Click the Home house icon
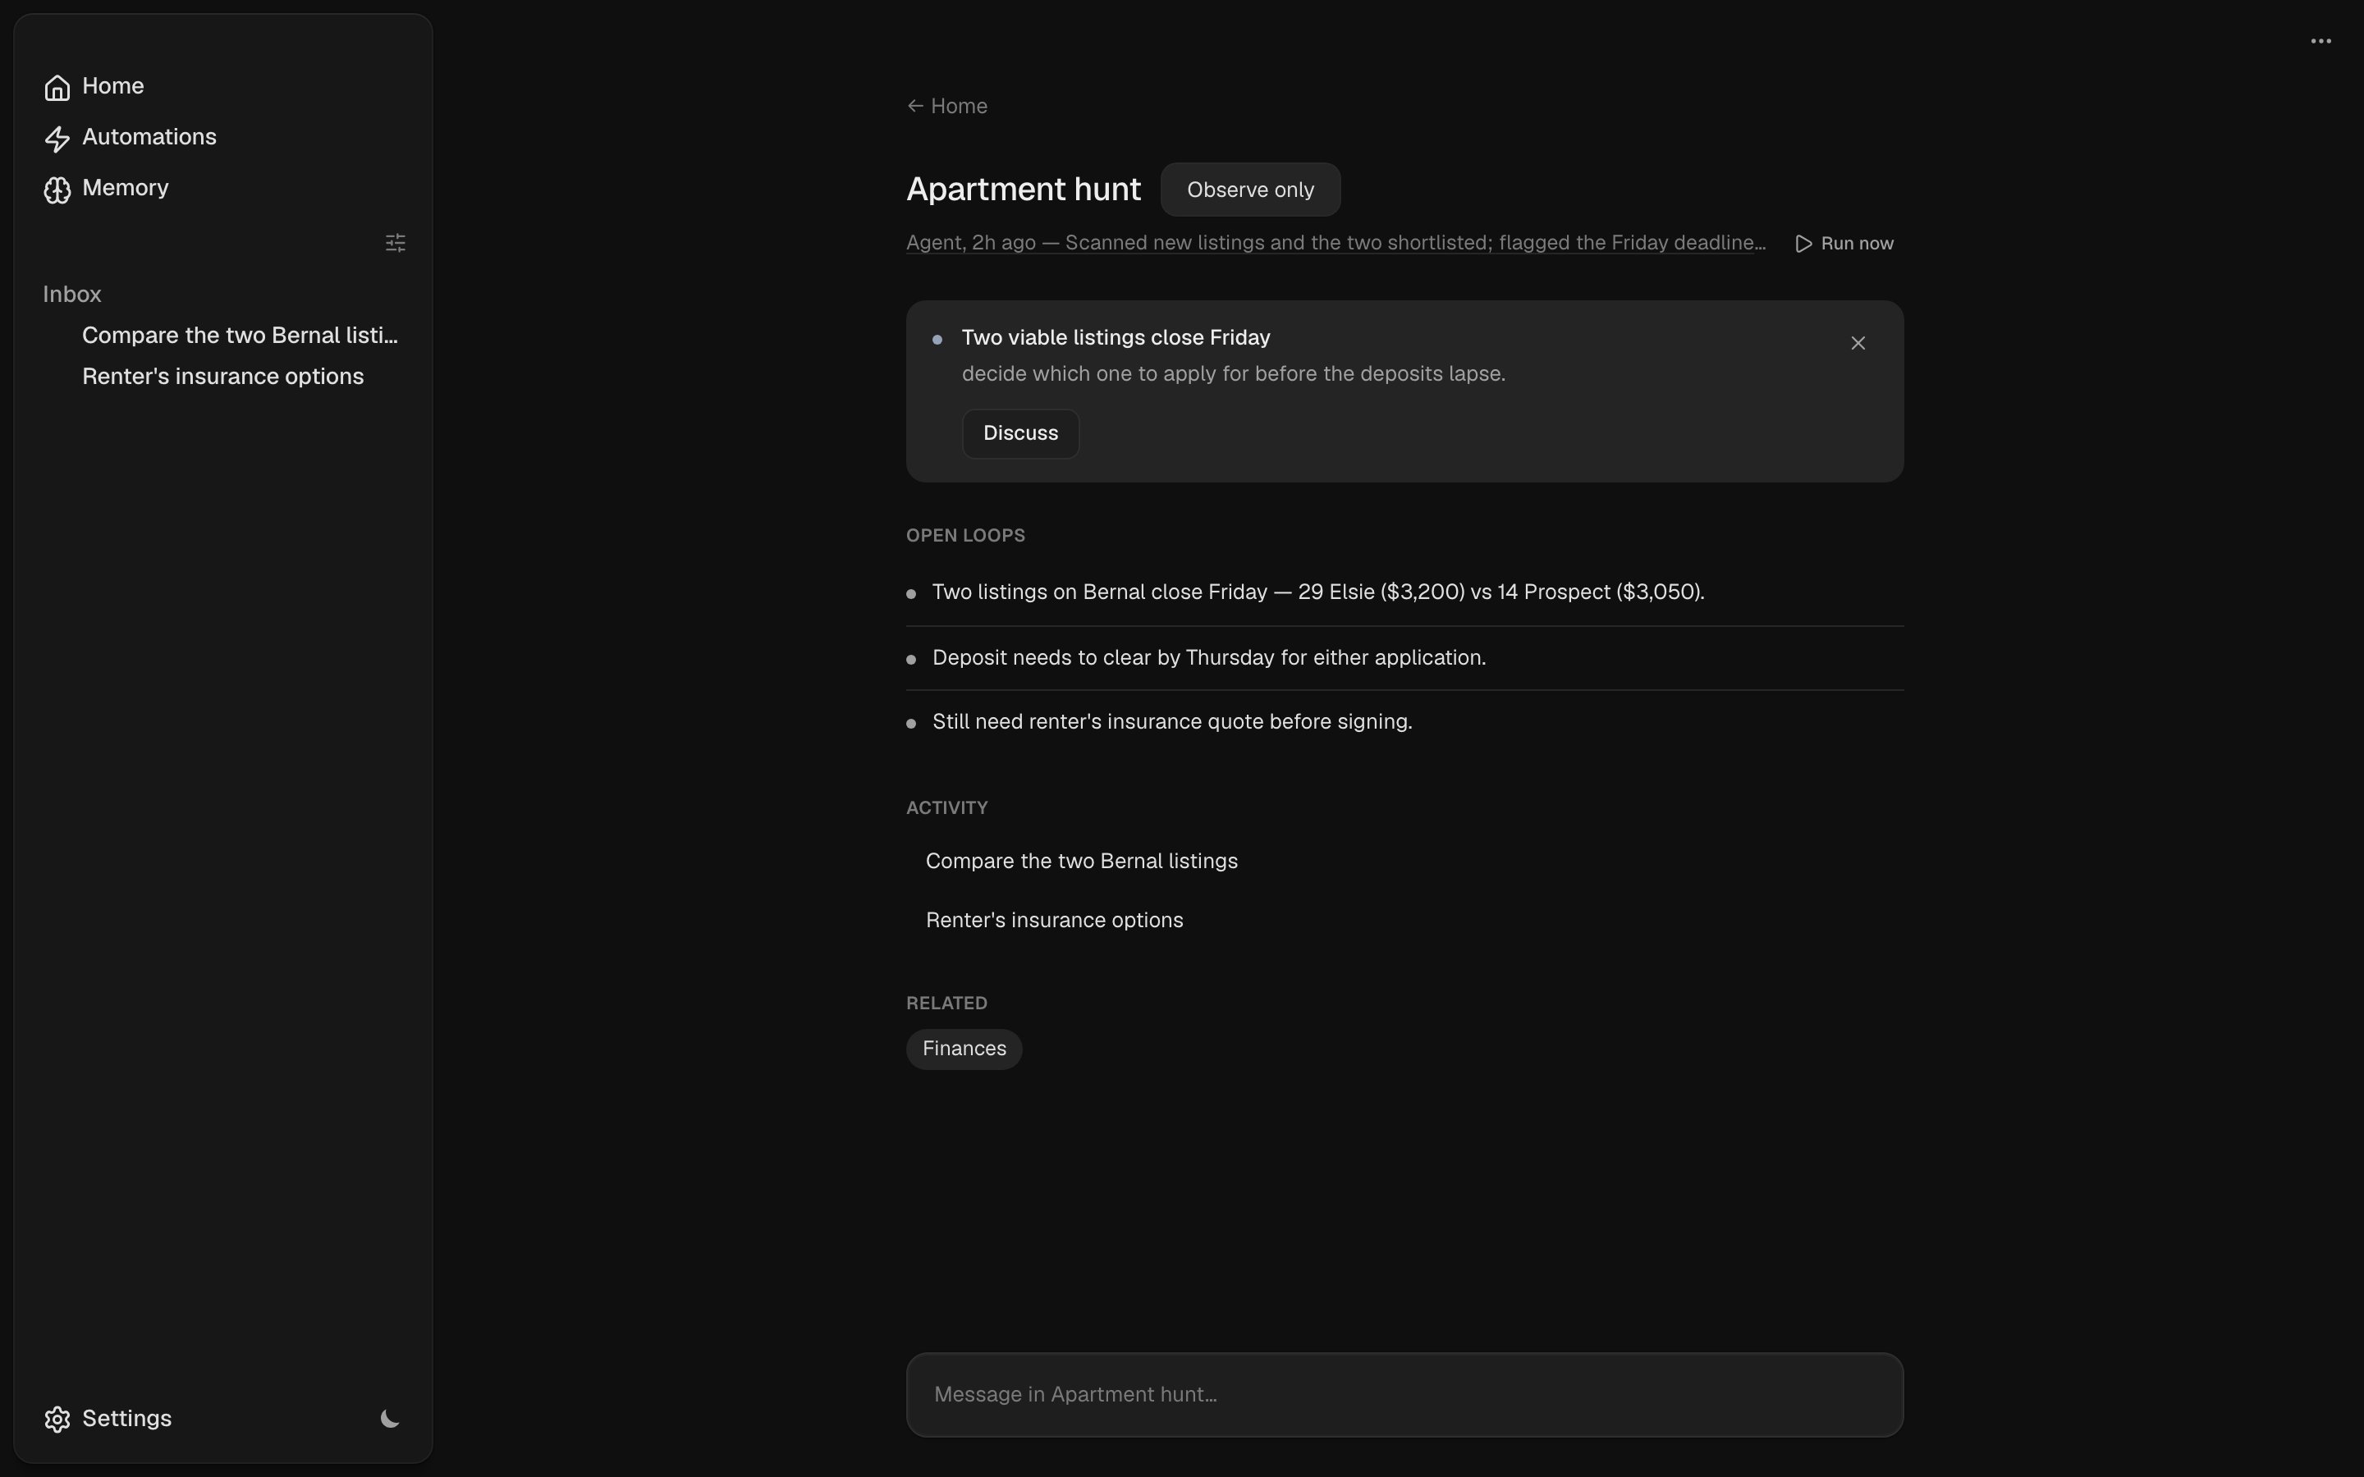Viewport: 2364px width, 1477px height. [x=57, y=88]
